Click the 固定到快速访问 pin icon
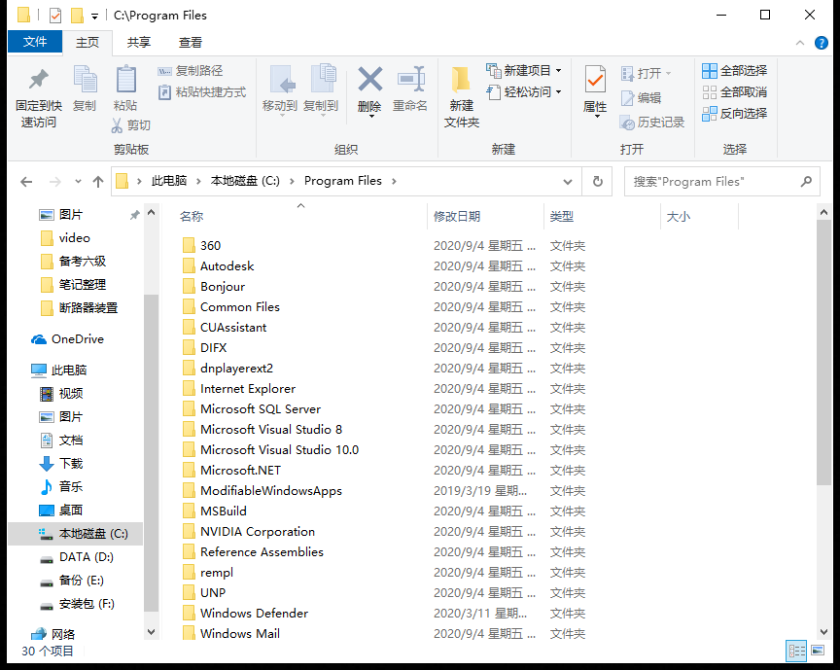The width and height of the screenshot is (840, 670). [39, 80]
